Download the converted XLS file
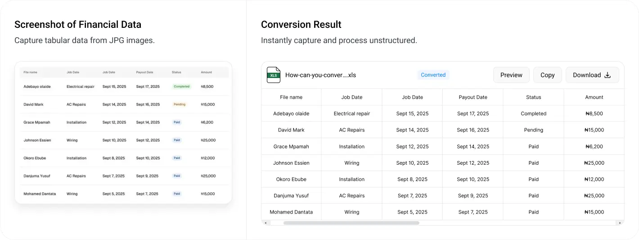The width and height of the screenshot is (639, 240). tap(592, 75)
